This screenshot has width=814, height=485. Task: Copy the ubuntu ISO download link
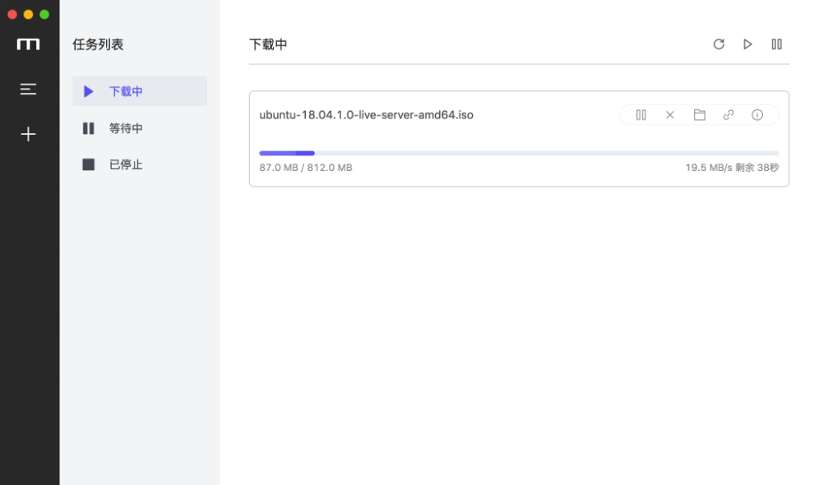tap(728, 115)
